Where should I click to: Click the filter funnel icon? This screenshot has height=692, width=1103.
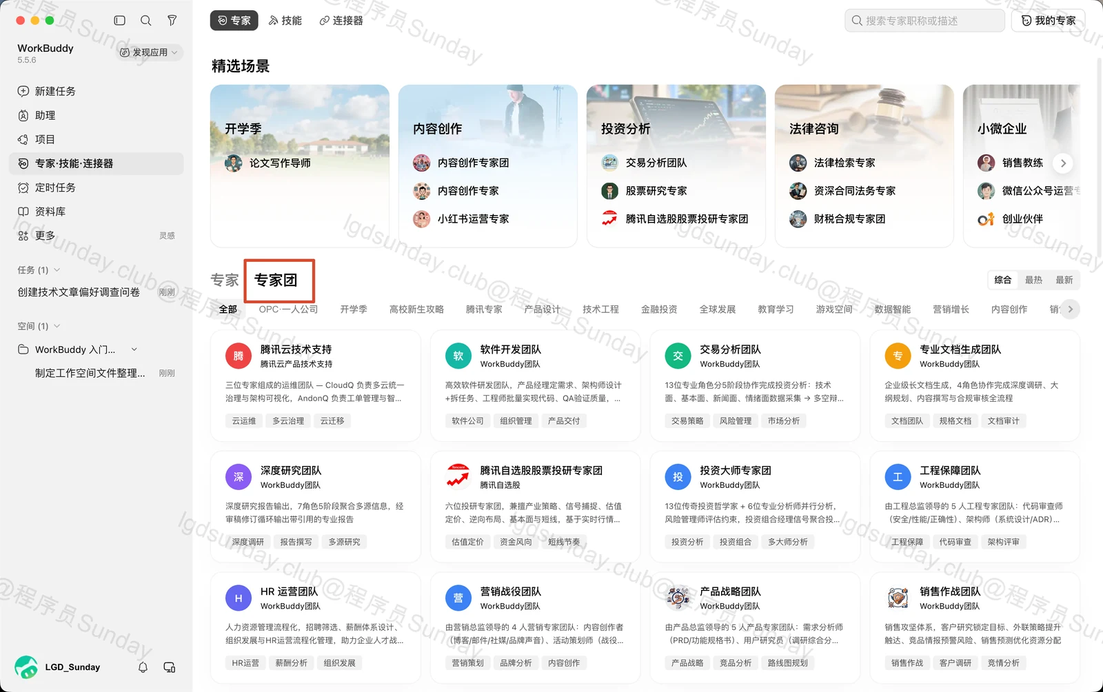pos(172,21)
